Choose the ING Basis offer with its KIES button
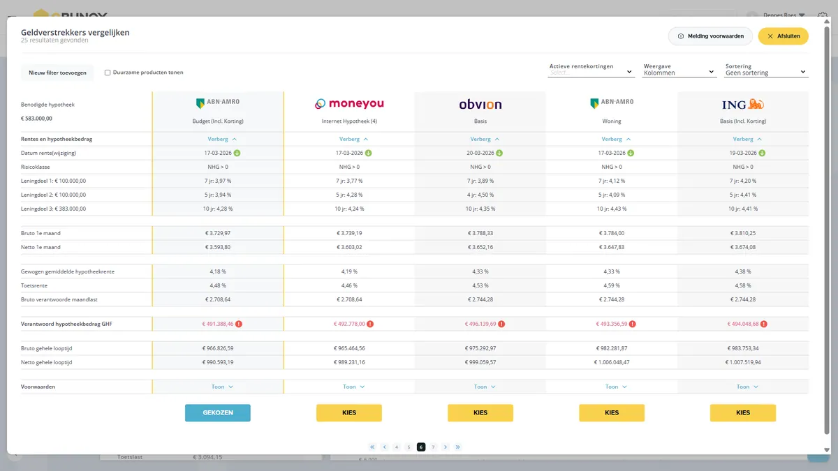This screenshot has height=471, width=838. [x=743, y=413]
